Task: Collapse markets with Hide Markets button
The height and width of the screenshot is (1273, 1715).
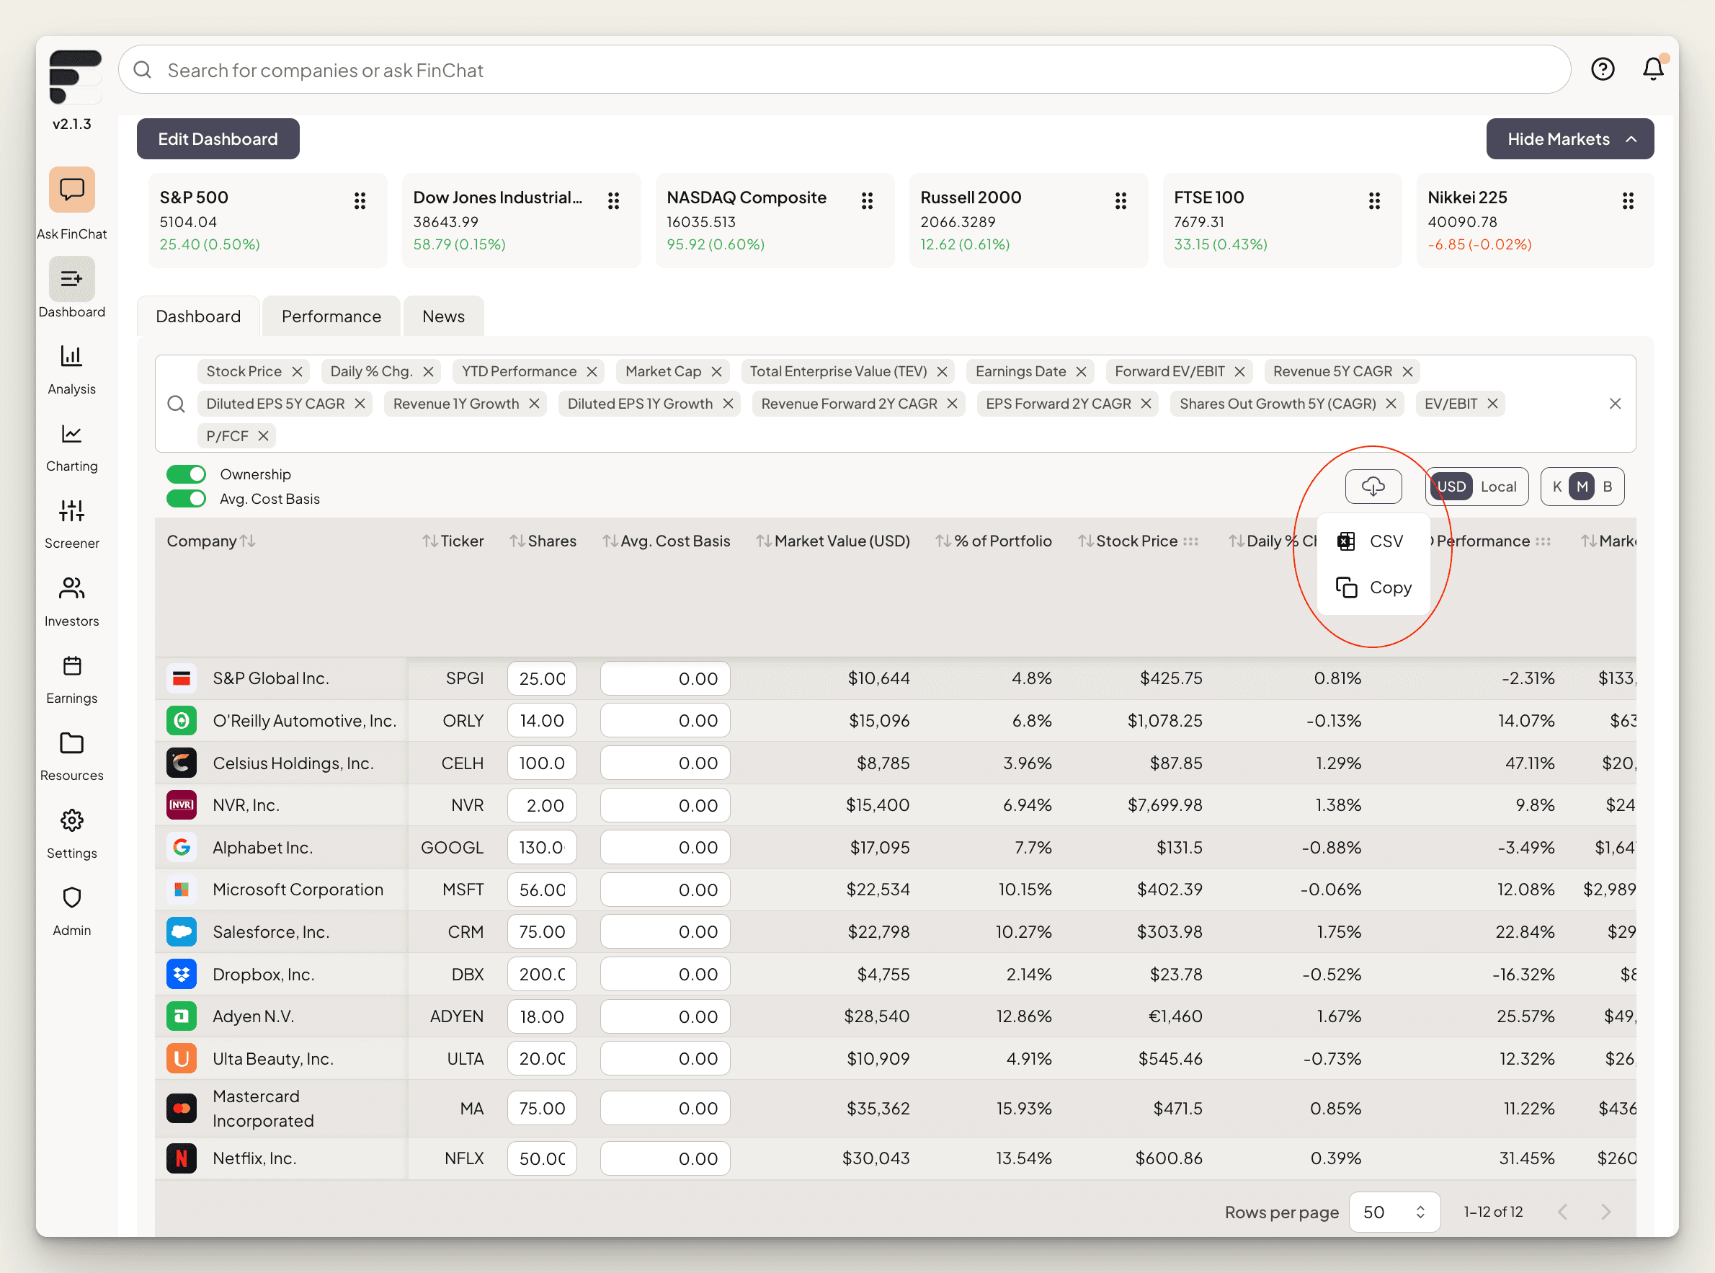Action: [1569, 138]
